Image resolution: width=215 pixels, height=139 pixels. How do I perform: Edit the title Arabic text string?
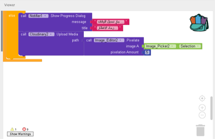point(107,28)
